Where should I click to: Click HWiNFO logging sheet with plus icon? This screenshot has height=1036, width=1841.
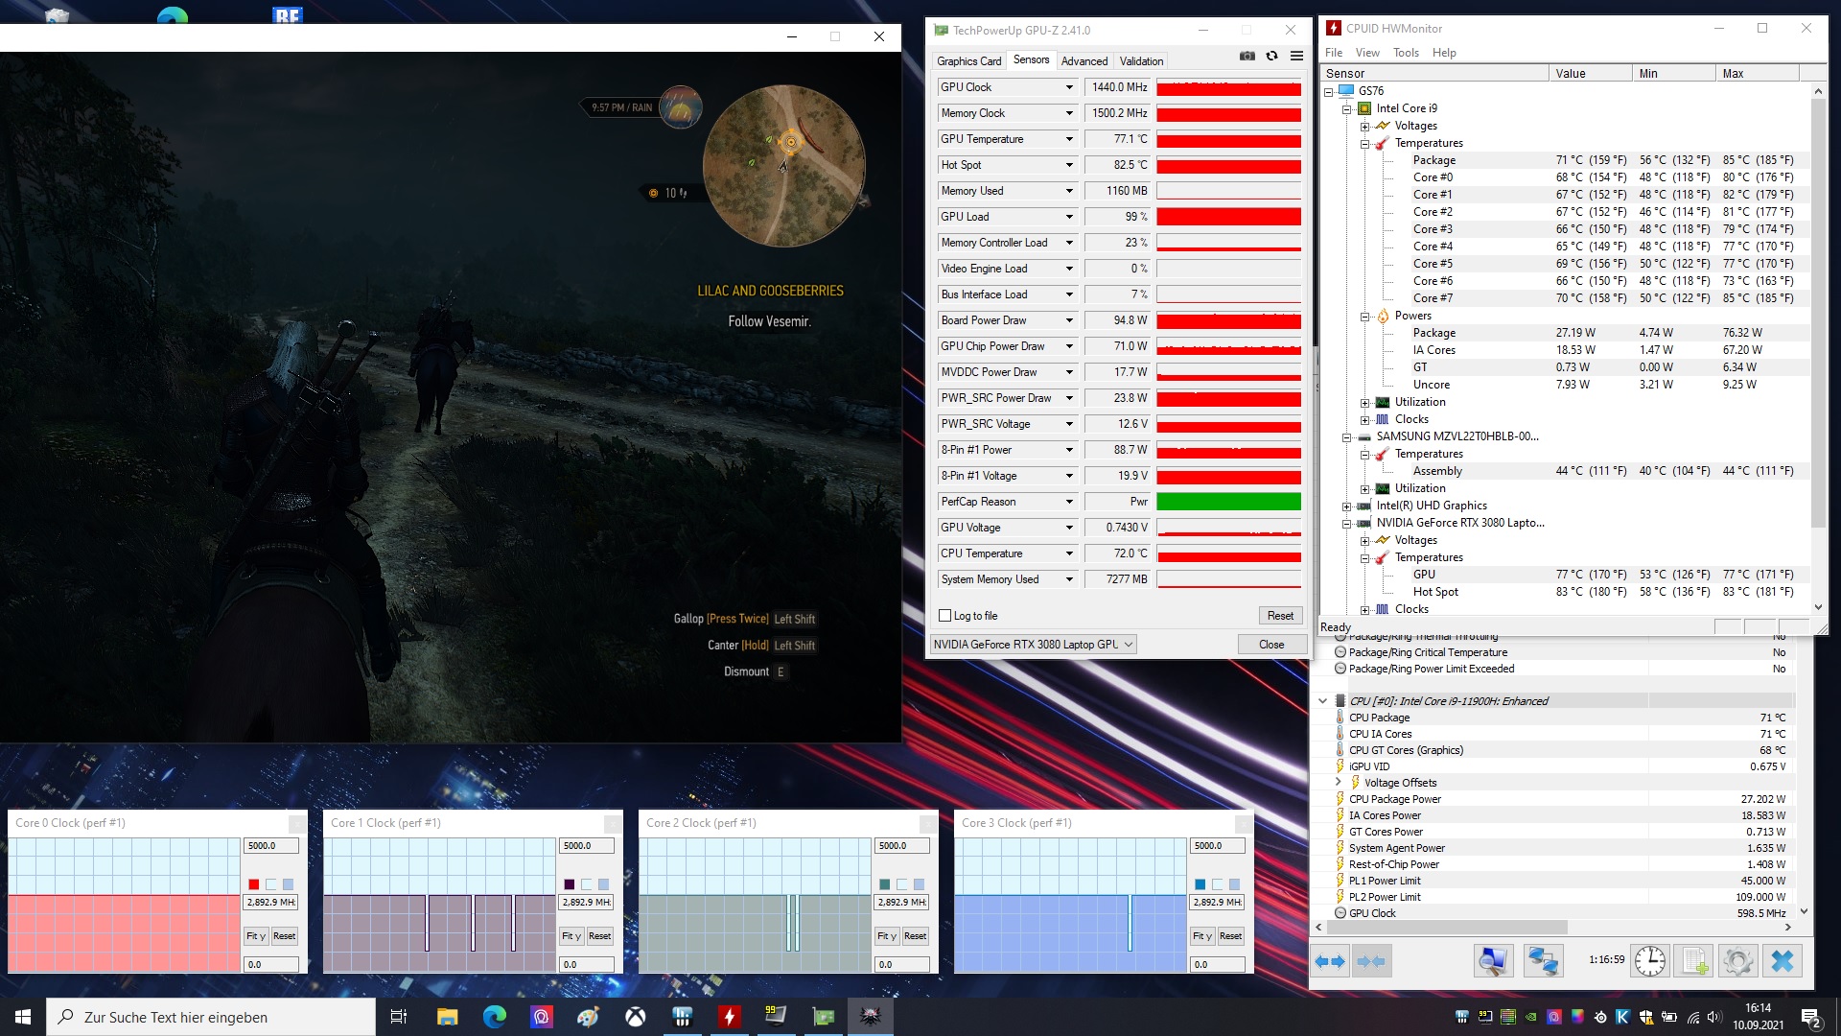pos(1694,961)
